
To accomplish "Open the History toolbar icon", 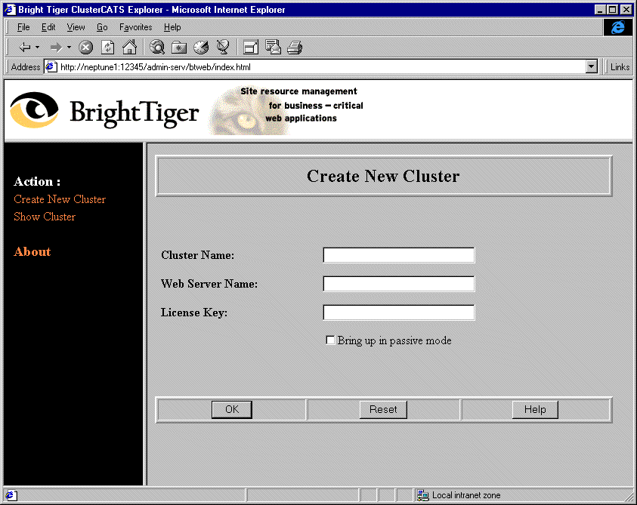I will [x=201, y=48].
